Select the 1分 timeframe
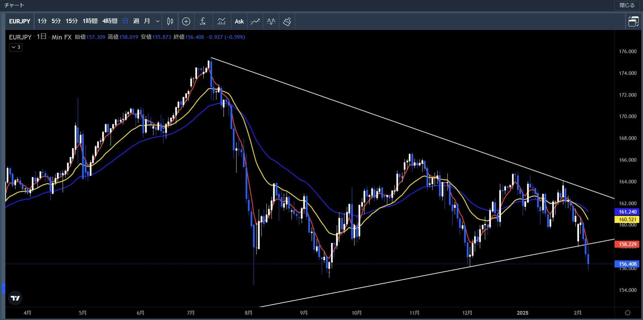Screen dimensions: 643x320 pos(42,21)
